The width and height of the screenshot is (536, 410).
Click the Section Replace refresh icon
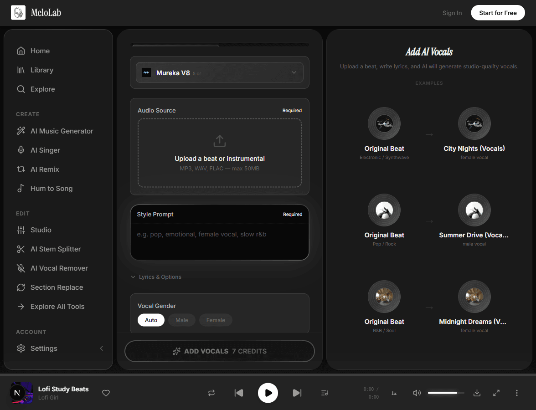click(21, 287)
